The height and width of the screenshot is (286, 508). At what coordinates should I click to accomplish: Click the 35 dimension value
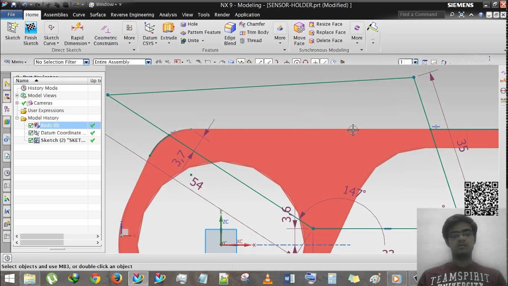click(x=462, y=145)
